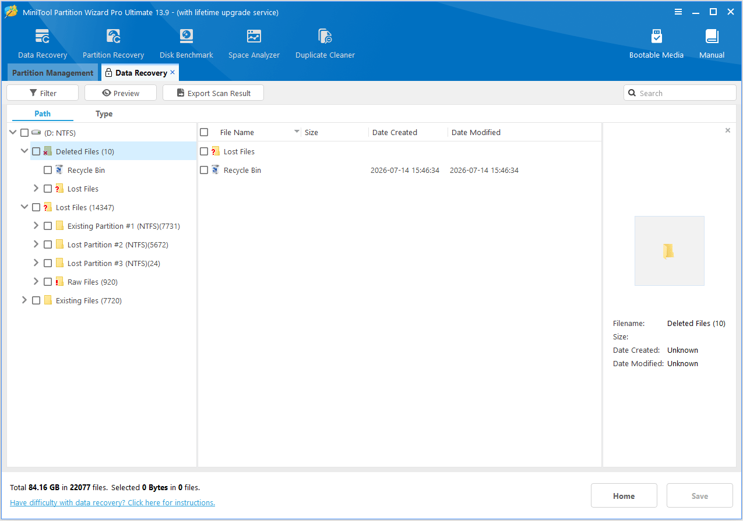Screen dimensions: 743x521
Task: Switch to Partition Management tab
Action: (52, 73)
